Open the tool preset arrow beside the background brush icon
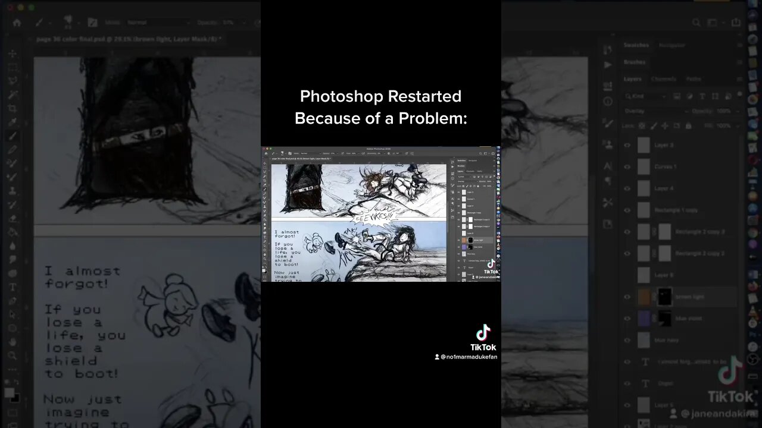Viewport: 762px width, 428px height. (49, 23)
